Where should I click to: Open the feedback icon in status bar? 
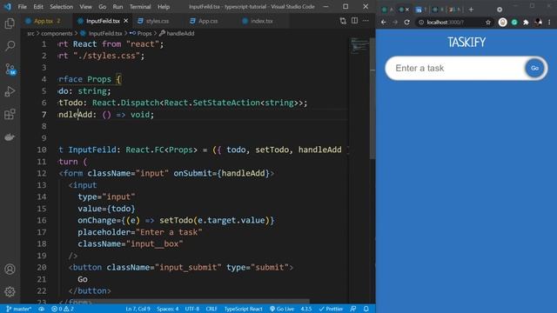353,310
